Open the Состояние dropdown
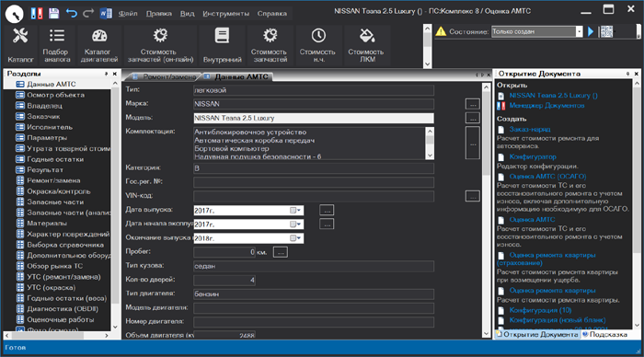Image resolution: width=644 pixels, height=357 pixels. (579, 31)
